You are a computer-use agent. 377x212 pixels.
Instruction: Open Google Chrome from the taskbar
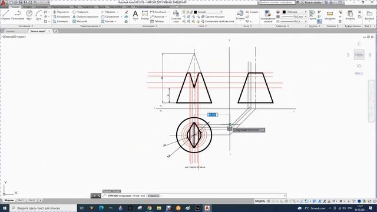[x=149, y=208]
